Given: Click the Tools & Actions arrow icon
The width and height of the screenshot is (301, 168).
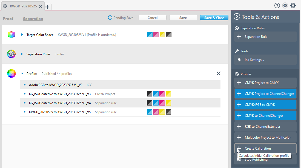Looking at the screenshot, I should [237, 16].
